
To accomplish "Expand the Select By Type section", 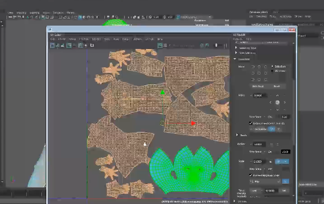I will (x=236, y=48).
